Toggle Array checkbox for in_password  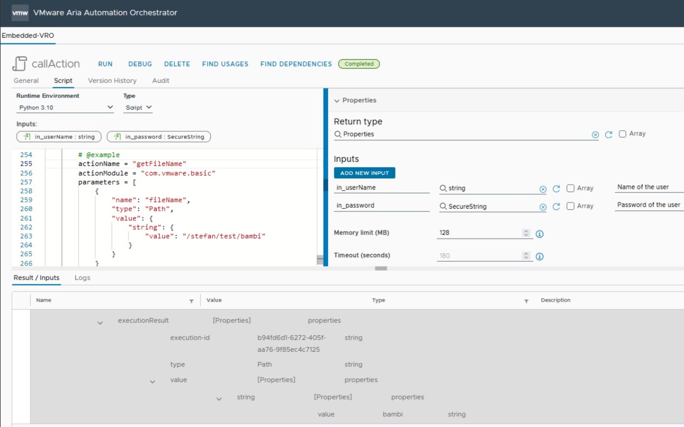pos(570,206)
